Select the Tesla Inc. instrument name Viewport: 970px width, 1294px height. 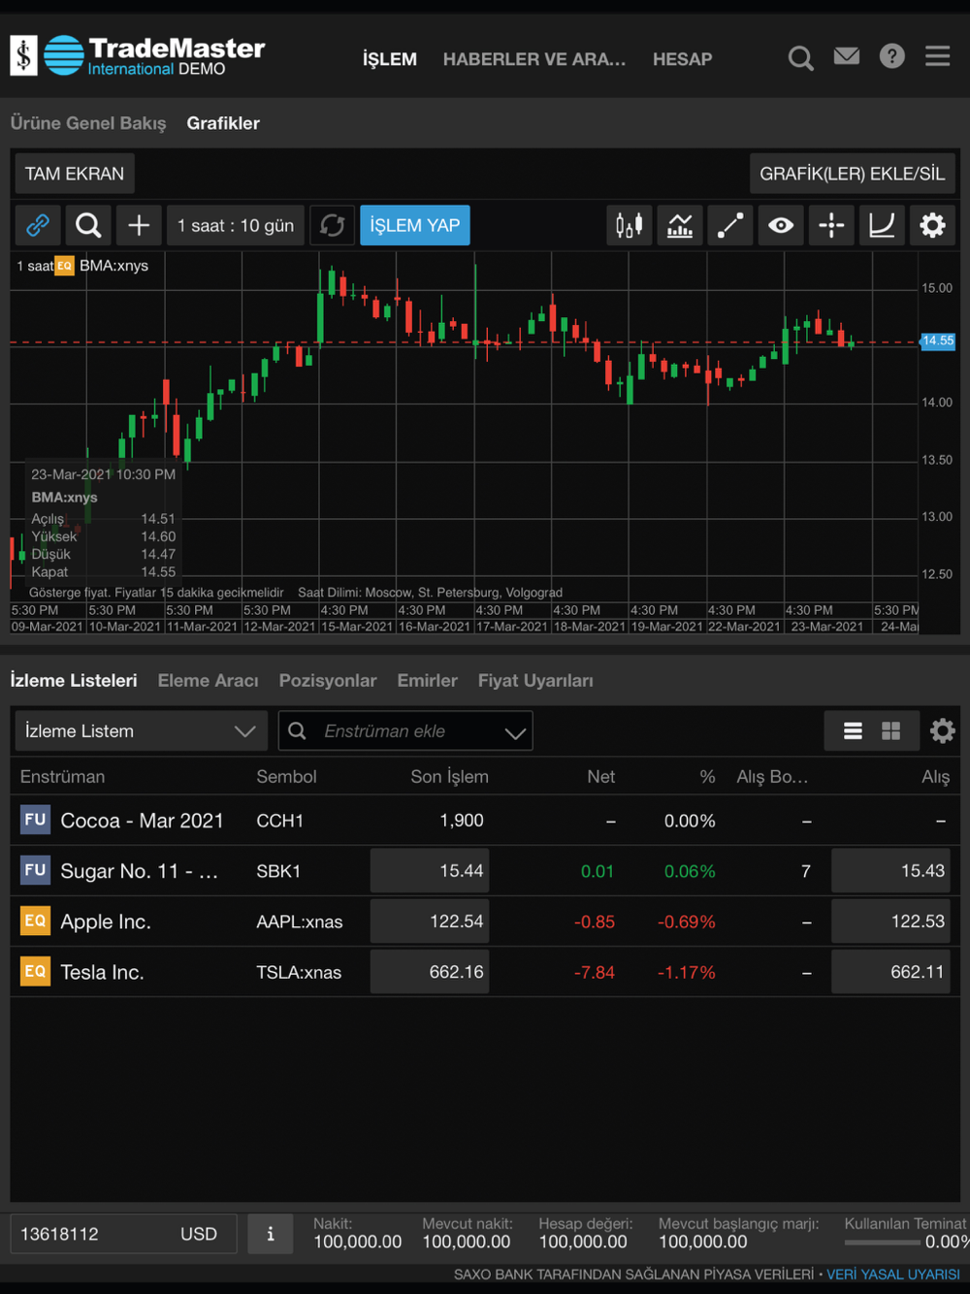[102, 972]
